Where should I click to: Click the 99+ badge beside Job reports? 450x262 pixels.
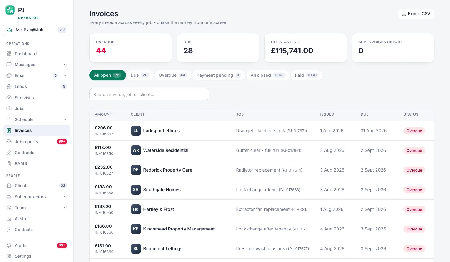(62, 142)
